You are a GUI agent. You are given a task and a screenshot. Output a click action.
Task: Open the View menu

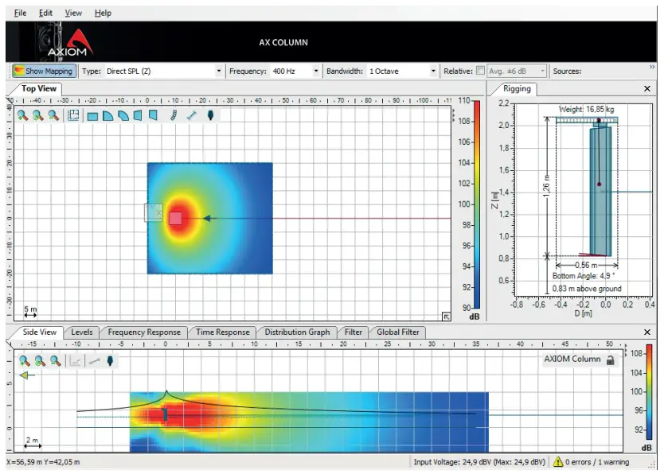(x=73, y=13)
